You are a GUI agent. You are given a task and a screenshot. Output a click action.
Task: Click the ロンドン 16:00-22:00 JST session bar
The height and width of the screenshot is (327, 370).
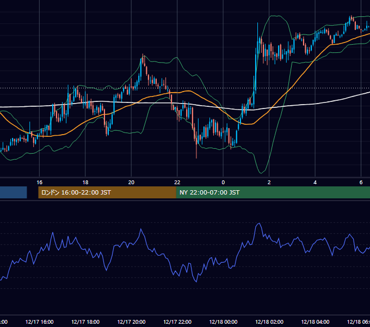click(x=107, y=192)
